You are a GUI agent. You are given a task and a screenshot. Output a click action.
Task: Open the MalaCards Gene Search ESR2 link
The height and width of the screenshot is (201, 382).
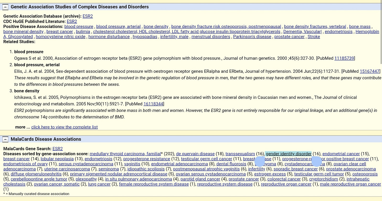[x=58, y=149]
